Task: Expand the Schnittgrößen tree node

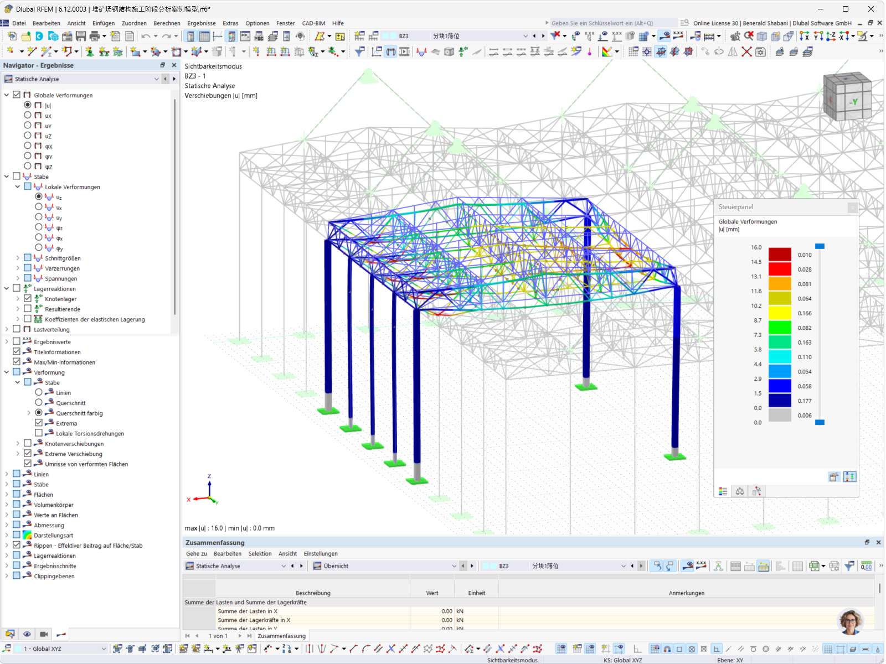Action: (18, 258)
